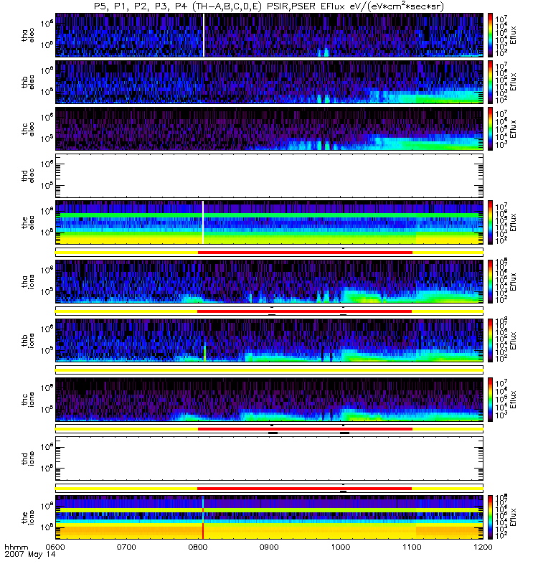This screenshot has width=538, height=574.
Task: Click the 'hhmm' axis units label
Action: [x=16, y=547]
